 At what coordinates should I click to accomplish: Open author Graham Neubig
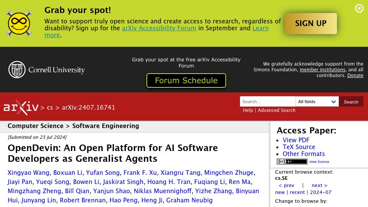tap(189, 200)
